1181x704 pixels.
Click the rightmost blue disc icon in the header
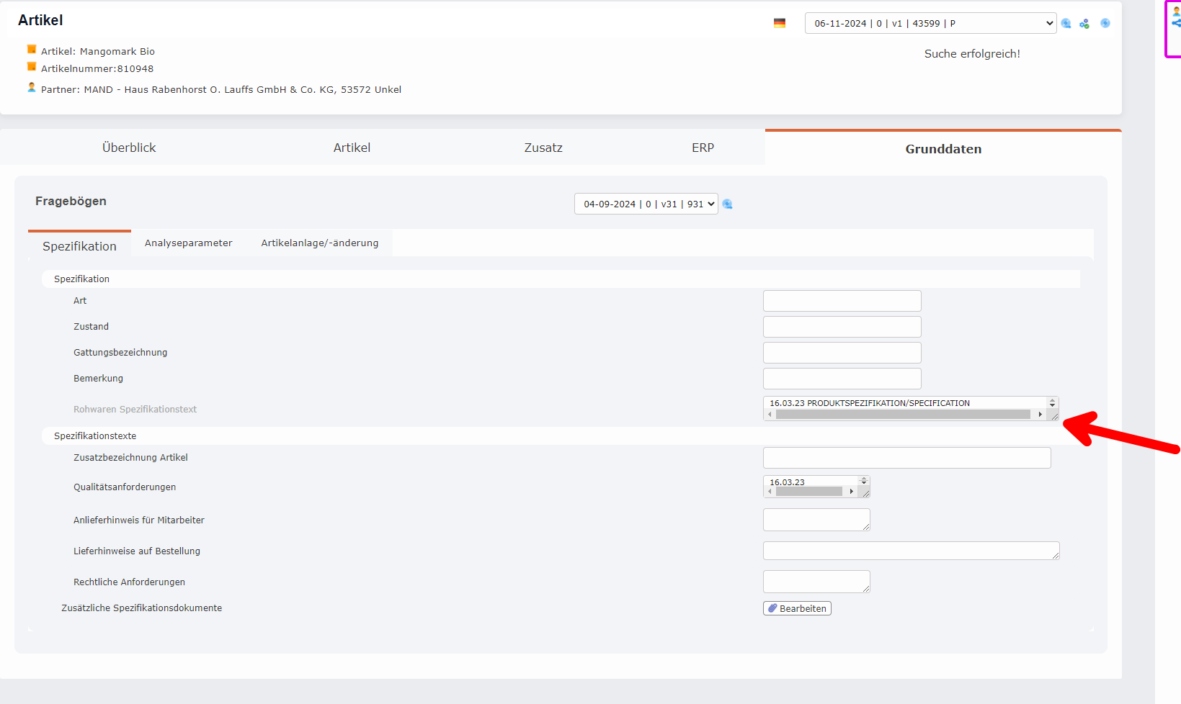pos(1105,23)
